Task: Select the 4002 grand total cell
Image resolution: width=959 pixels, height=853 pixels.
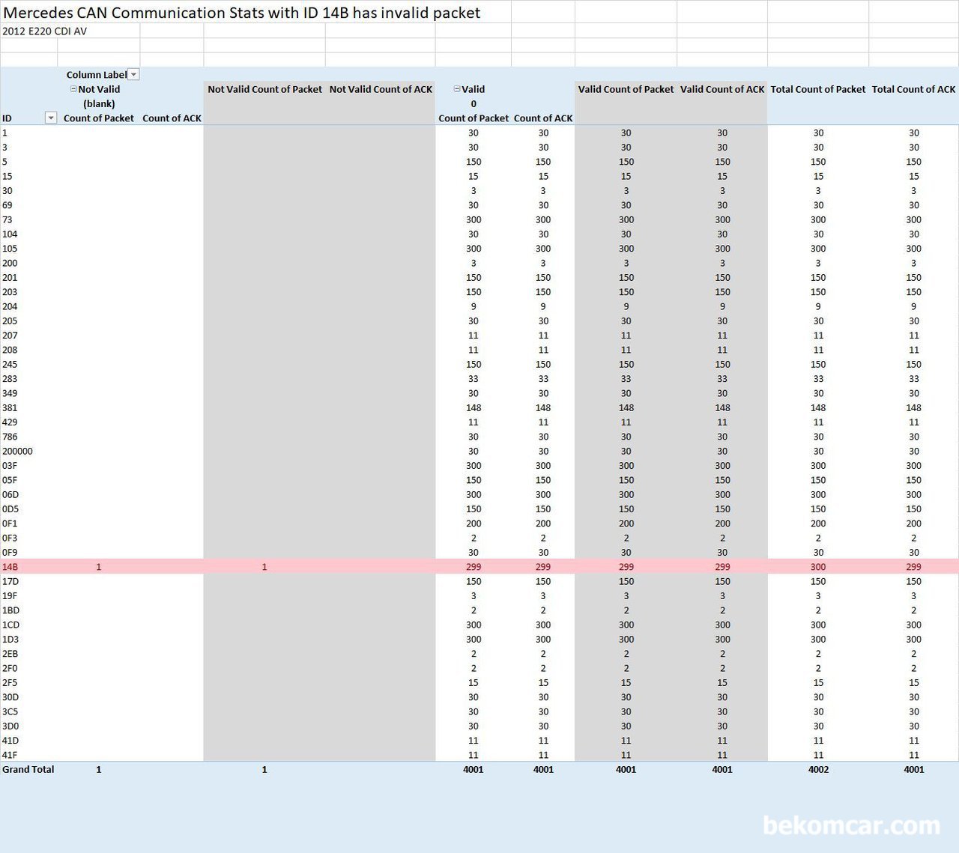Action: coord(818,769)
